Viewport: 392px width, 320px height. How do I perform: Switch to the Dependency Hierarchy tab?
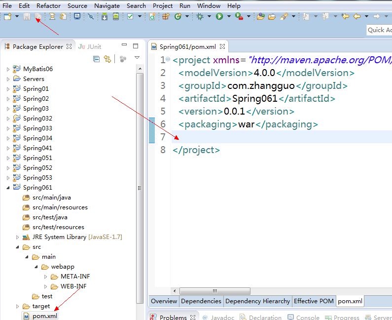[x=257, y=301]
